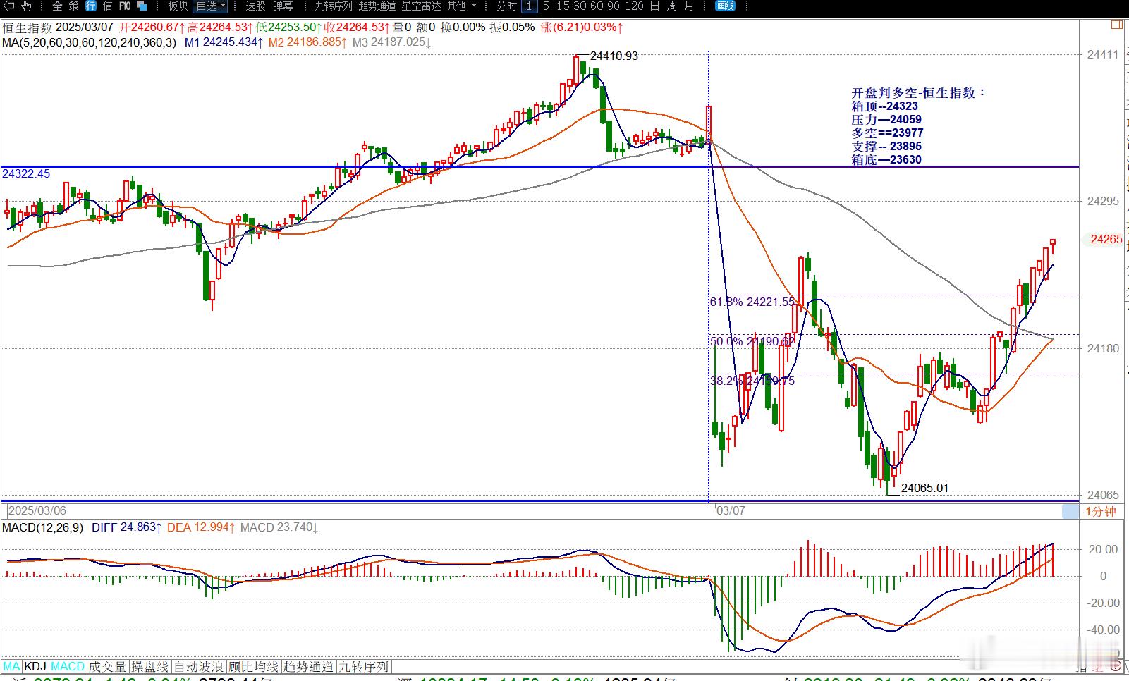Click the 03/07 date marker
Screen dimensions: 1129x681
click(731, 510)
